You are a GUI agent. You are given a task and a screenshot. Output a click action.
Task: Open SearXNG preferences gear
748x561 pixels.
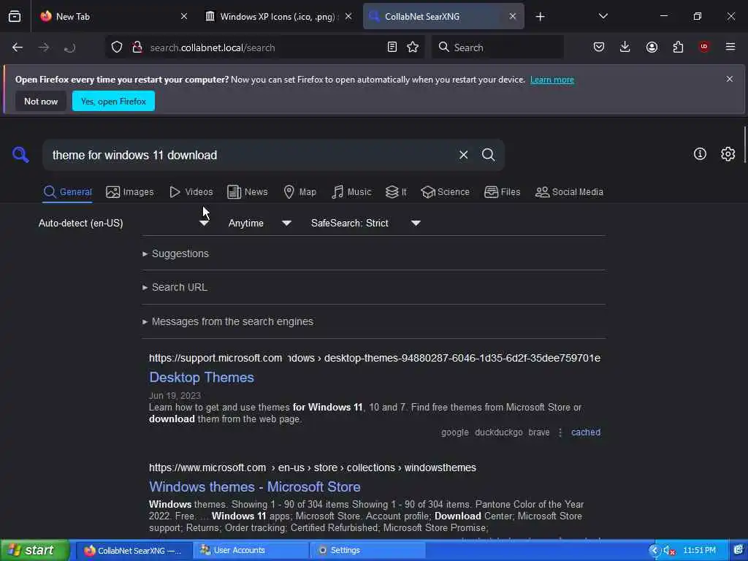click(728, 153)
